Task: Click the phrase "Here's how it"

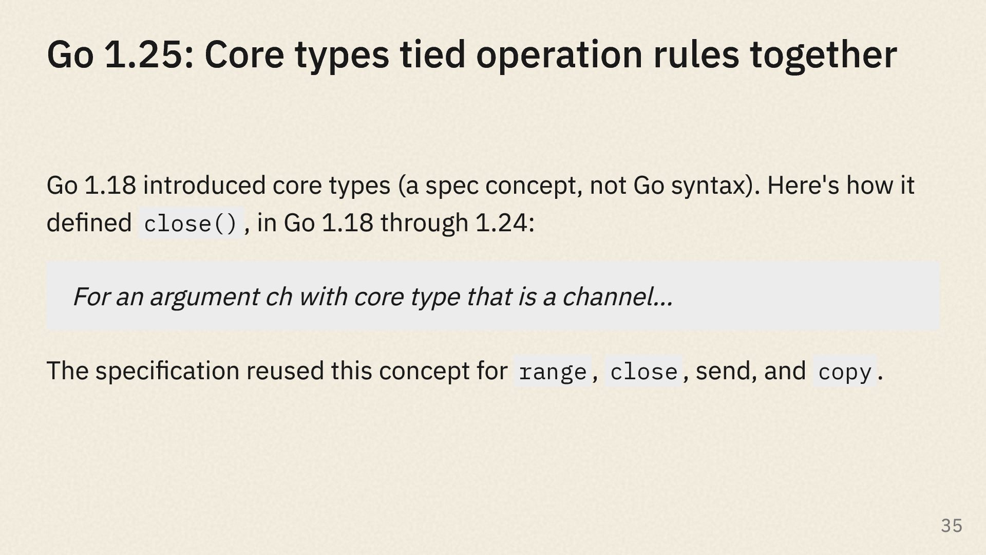Action: [x=841, y=185]
